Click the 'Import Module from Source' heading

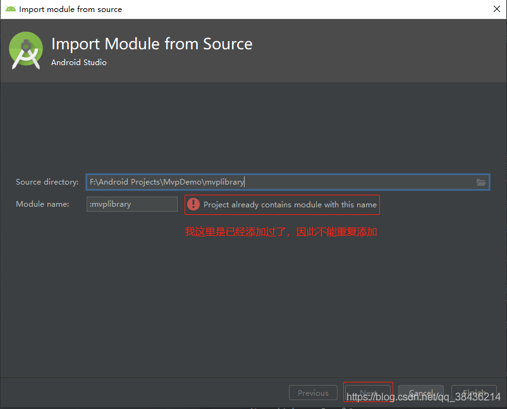click(152, 44)
